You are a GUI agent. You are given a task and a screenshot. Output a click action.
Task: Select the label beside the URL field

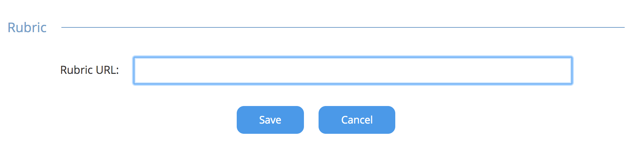coord(90,70)
